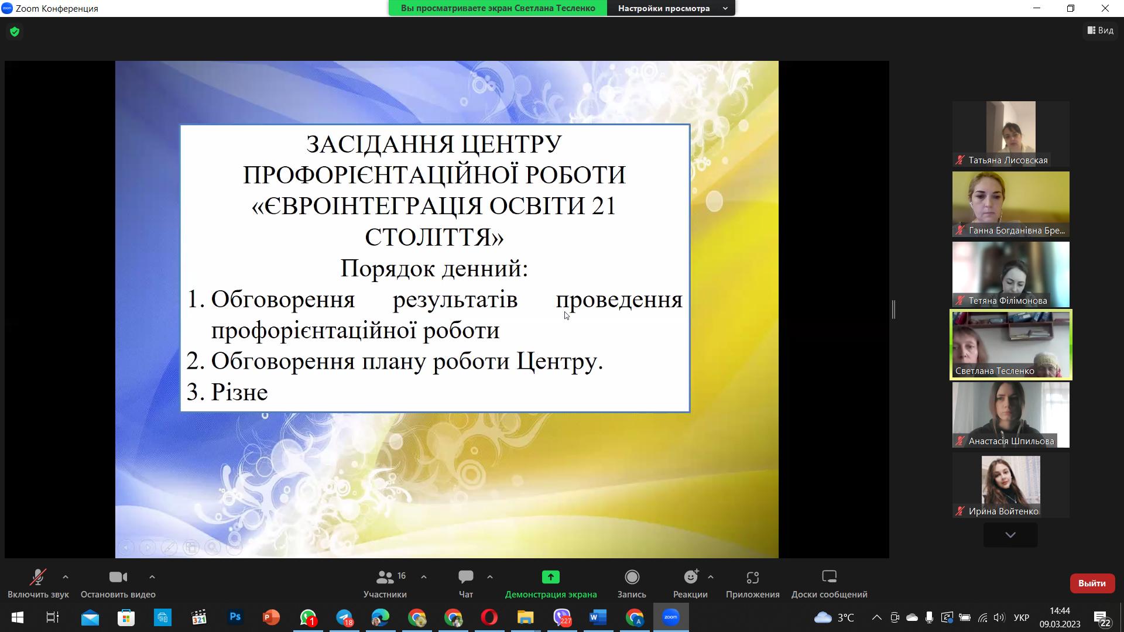Viewport: 1124px width, 632px height.
Task: Open the Participants panel icon
Action: [385, 578]
